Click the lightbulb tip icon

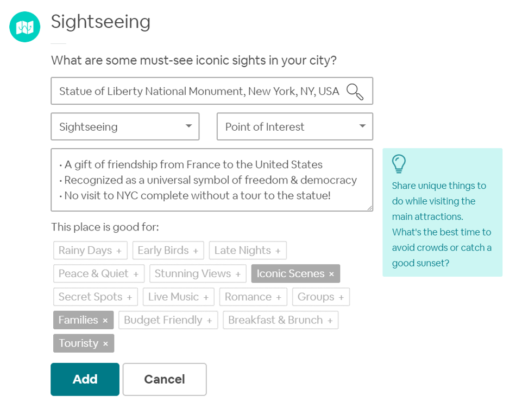pyautogui.click(x=399, y=164)
